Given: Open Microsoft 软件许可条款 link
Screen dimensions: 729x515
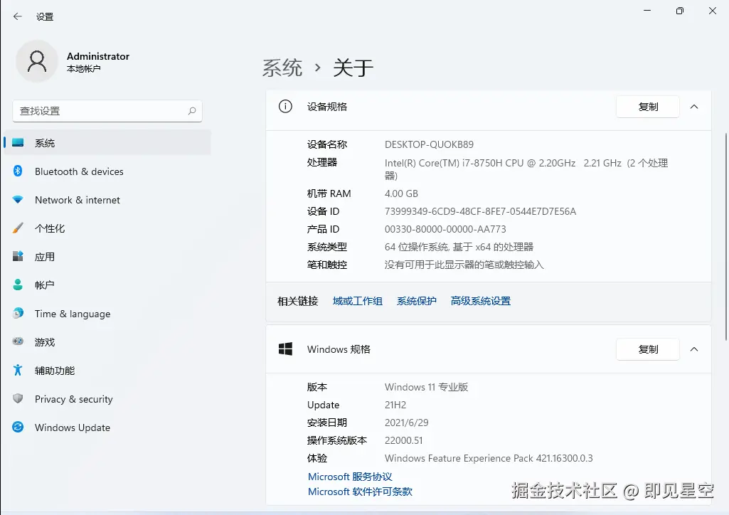Looking at the screenshot, I should coord(361,492).
